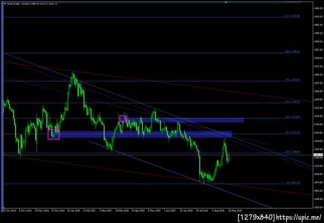Click the chart shift marker on top edge
Screen dimensions: 324x223
226,2
